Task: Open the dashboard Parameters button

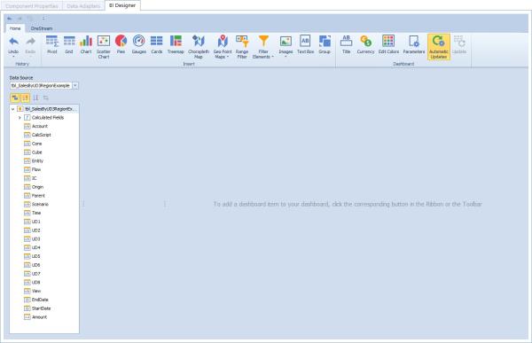Action: [x=413, y=44]
